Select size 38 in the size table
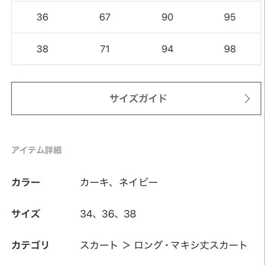Viewport: 265px width, 265px height. [x=42, y=49]
